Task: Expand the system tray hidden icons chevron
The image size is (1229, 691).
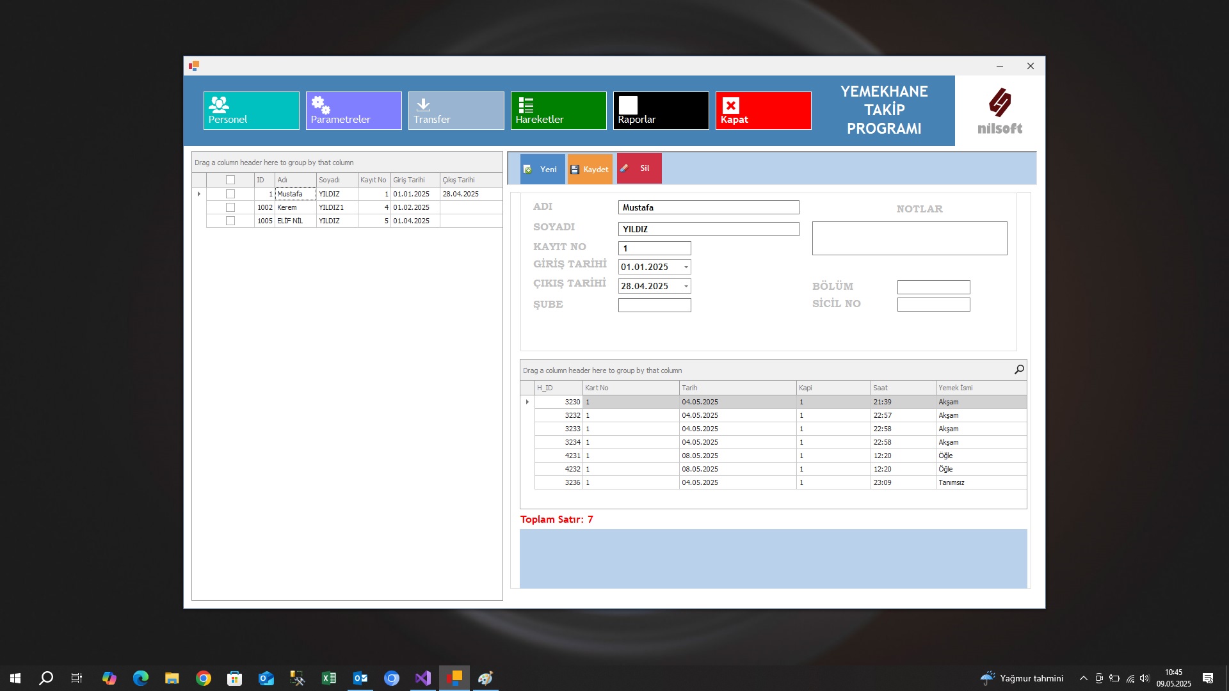Action: [x=1083, y=678]
